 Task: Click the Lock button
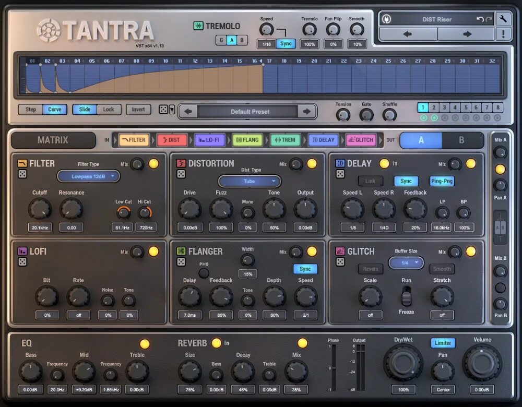[109, 110]
